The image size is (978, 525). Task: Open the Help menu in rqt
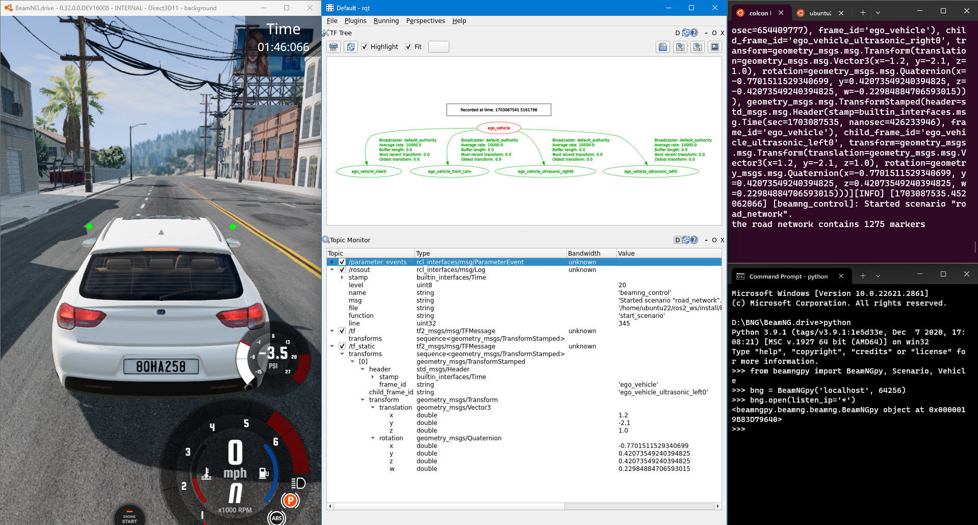coord(459,21)
